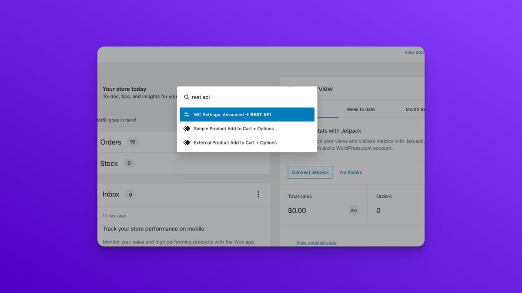Dismiss Jetpack with No thanks
Viewport: 522px width, 293px height.
click(x=351, y=172)
